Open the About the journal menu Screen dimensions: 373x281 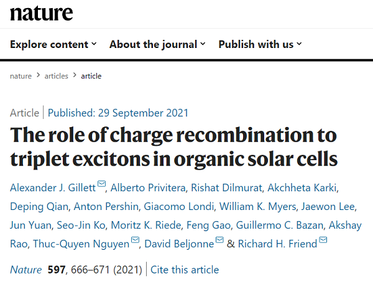(x=157, y=44)
